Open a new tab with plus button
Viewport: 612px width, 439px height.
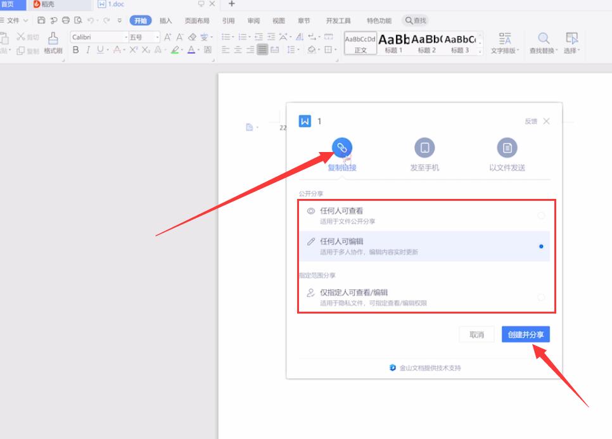click(x=231, y=4)
